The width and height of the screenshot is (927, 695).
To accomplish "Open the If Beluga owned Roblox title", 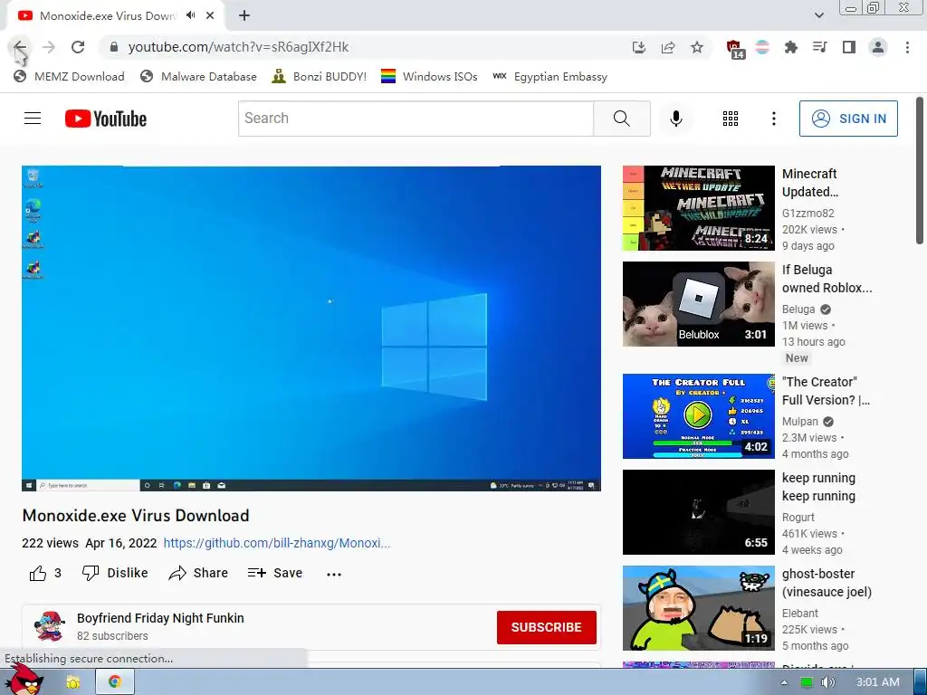I will [827, 279].
